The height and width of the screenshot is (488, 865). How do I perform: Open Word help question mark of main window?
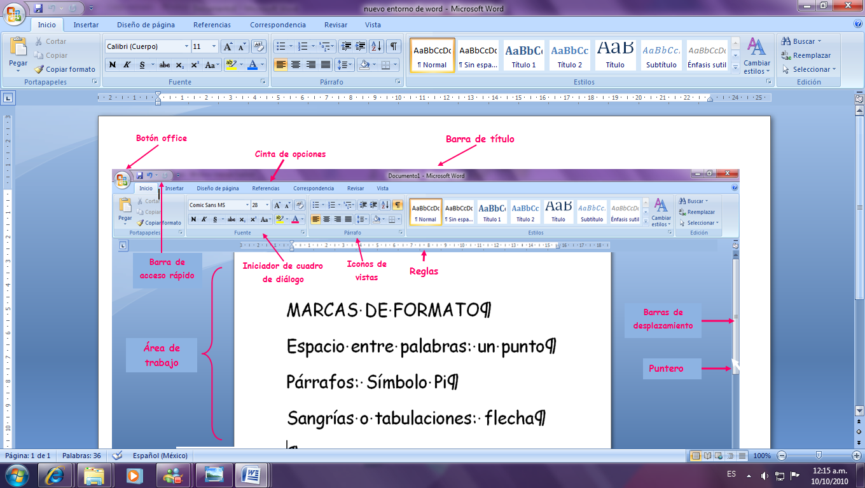(x=858, y=24)
